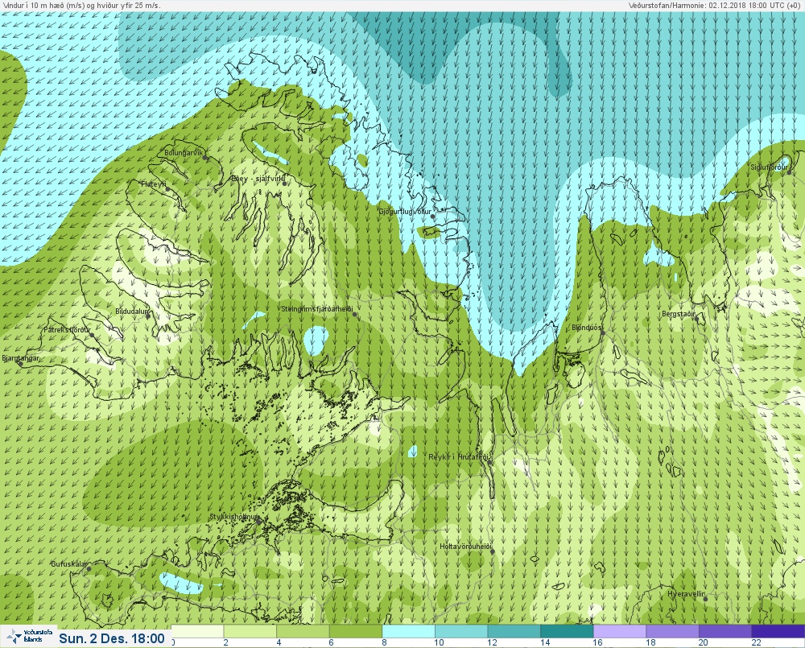
Task: Click the Æðey - sjálfvirk station label
Action: pos(256,179)
